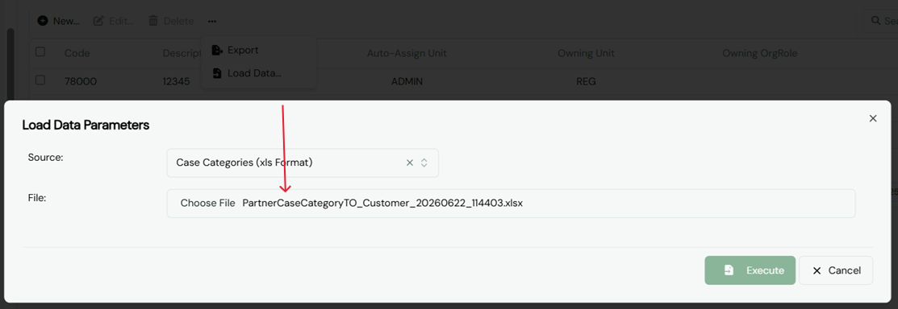This screenshot has width=898, height=309.
Task: Click the Load Data file icon in menu
Action: coord(217,74)
